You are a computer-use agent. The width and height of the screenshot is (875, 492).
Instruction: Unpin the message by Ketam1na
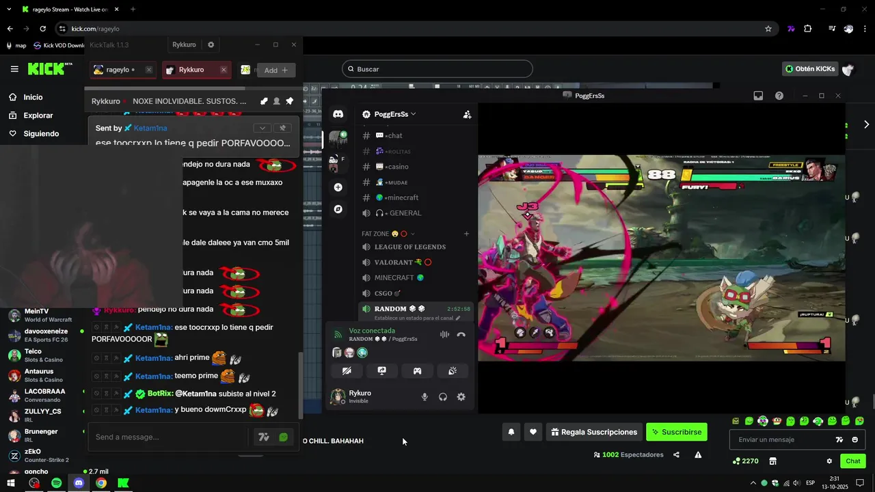point(282,128)
